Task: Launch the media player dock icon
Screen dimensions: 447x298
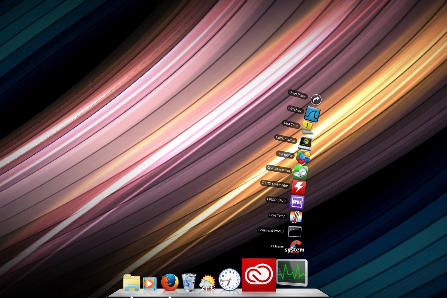Action: (150, 283)
